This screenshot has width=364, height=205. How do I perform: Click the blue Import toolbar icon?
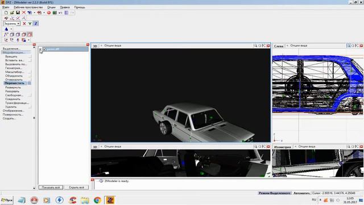(30, 13)
